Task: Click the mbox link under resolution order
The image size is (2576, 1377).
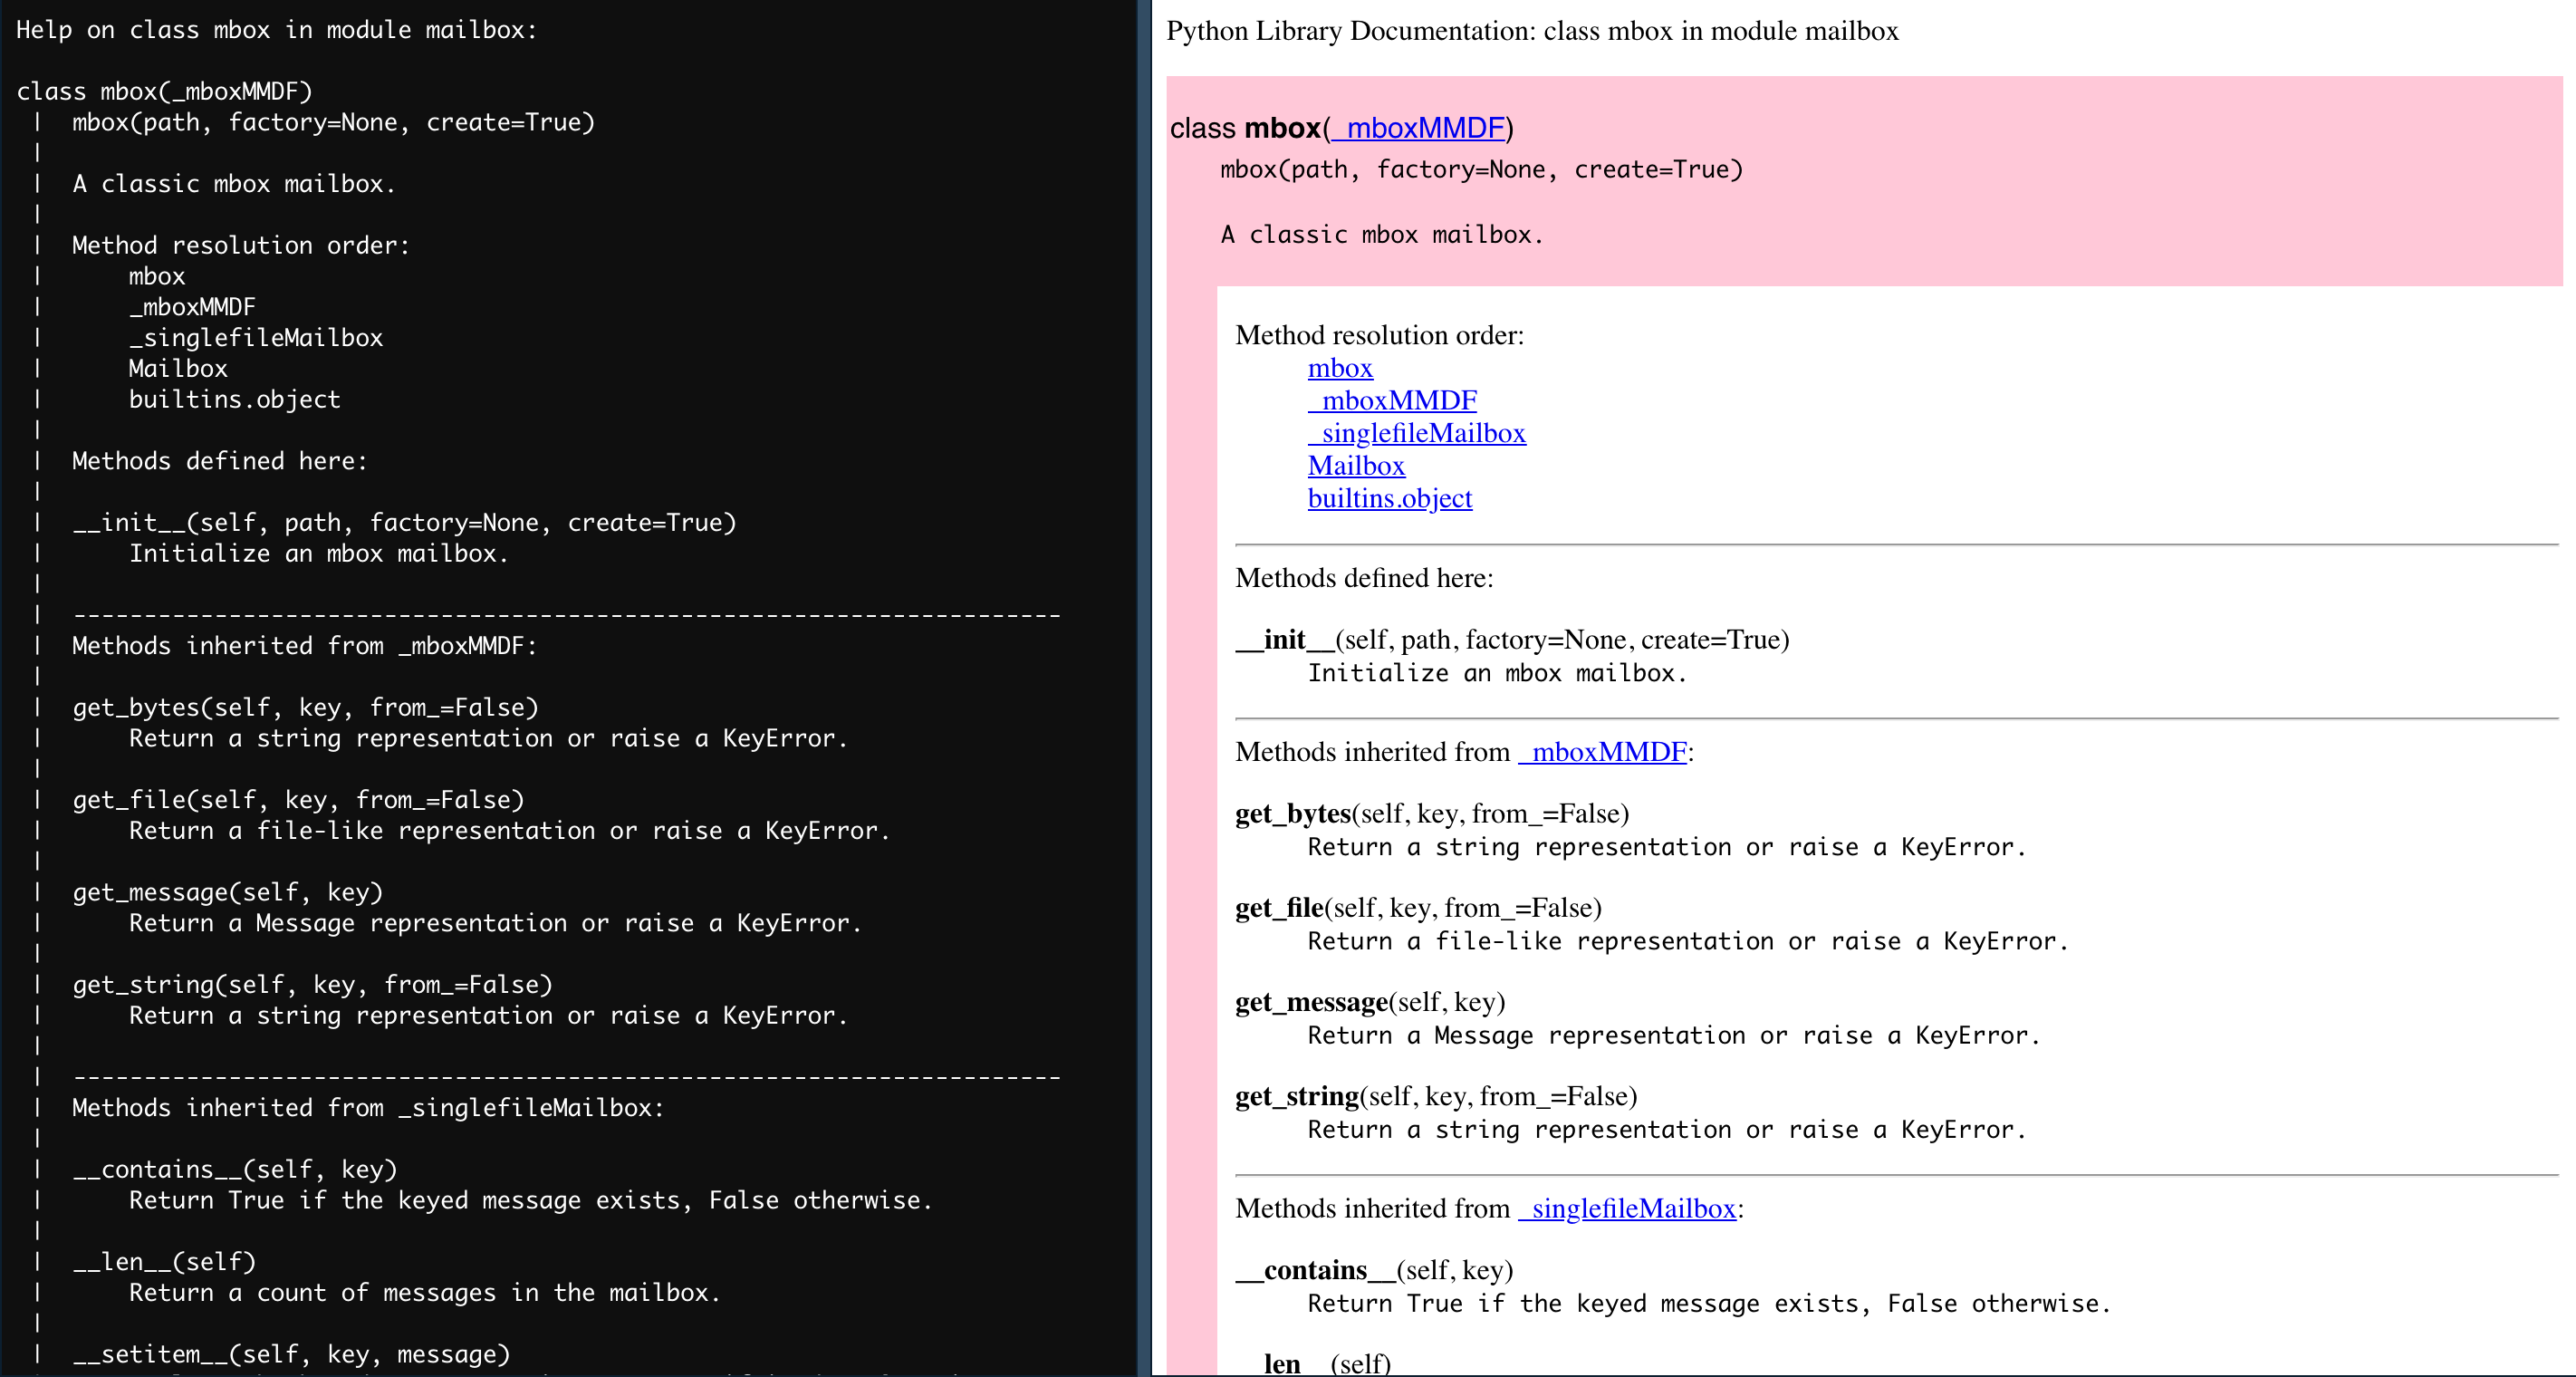Action: tap(1340, 368)
